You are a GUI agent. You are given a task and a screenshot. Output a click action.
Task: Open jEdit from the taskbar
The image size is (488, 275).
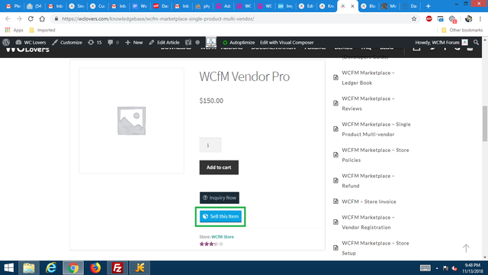(140, 268)
